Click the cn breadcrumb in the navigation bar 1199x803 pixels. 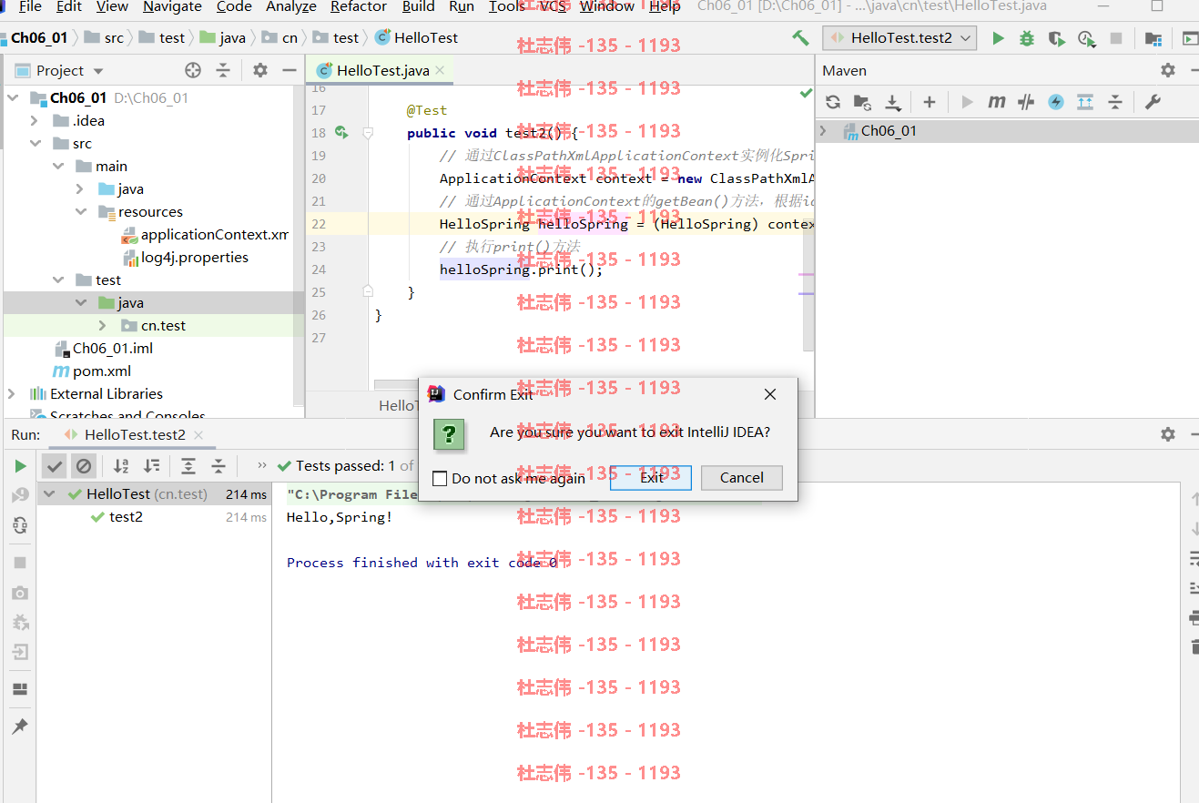(279, 38)
